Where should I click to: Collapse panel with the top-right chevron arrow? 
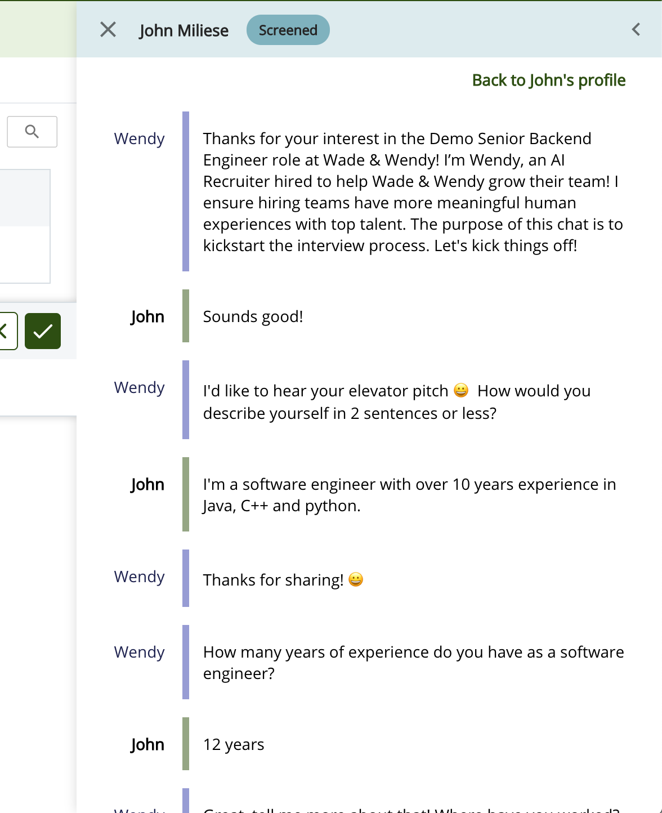(x=636, y=30)
